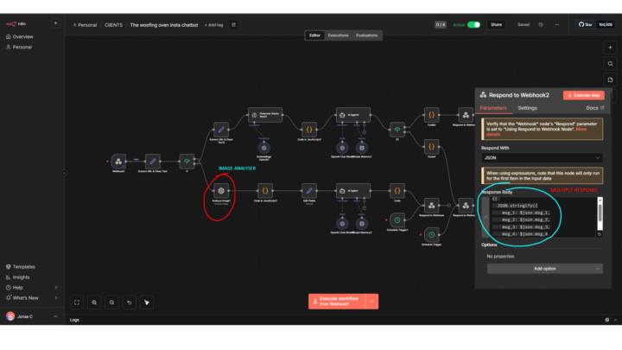
Task: Add a sticky note using the note icon
Action: pos(610,80)
